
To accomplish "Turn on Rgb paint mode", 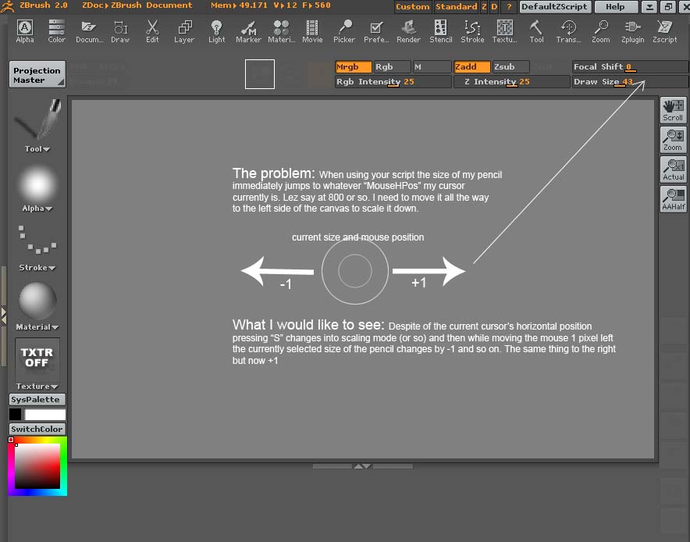I will [x=393, y=67].
